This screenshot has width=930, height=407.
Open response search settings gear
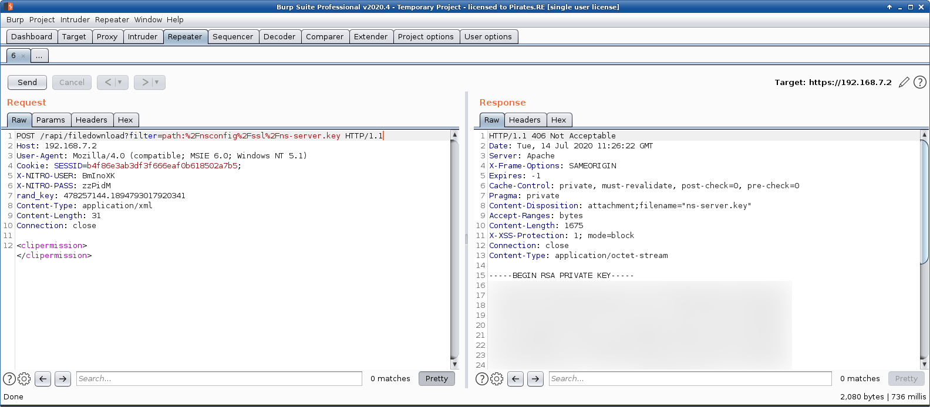(x=497, y=379)
